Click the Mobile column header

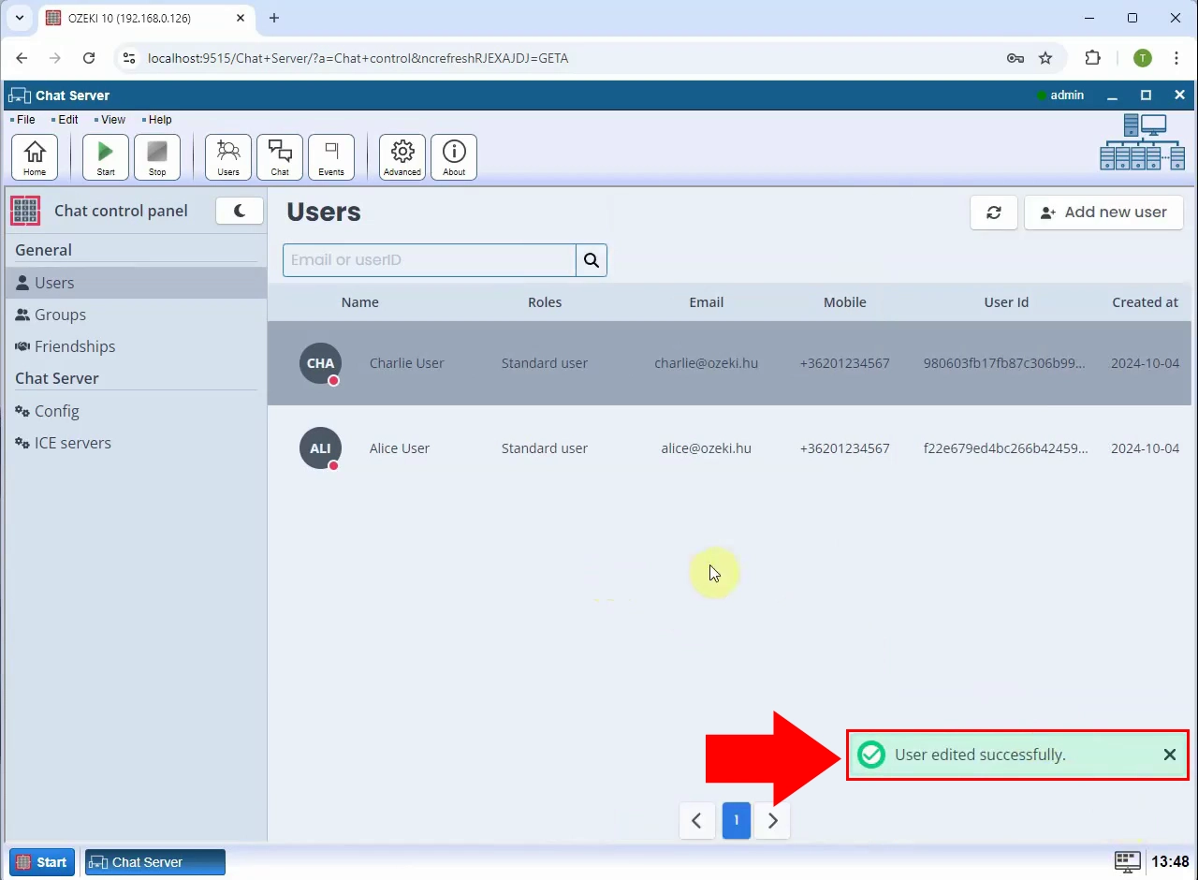[x=845, y=302]
